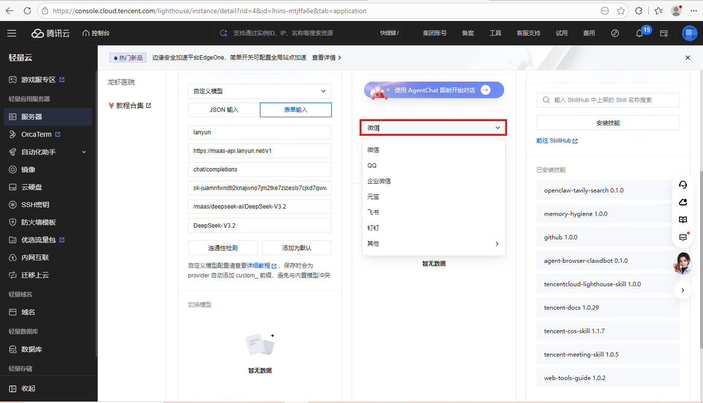
Task: Click the circular icon beside 费用
Action: click(x=615, y=33)
